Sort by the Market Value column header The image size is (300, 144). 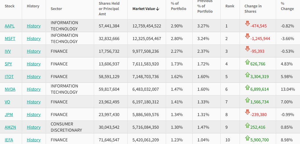point(146,9)
